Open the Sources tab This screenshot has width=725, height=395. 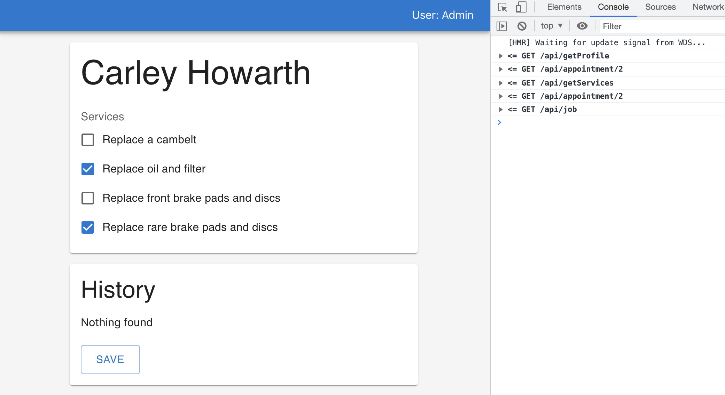[660, 7]
